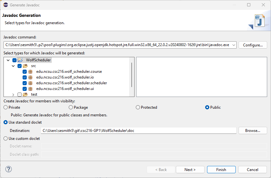Select the edu.ncsu.csc216.wolf_scheduler.ui row
This screenshot has height=178, width=271.
pos(65,89)
